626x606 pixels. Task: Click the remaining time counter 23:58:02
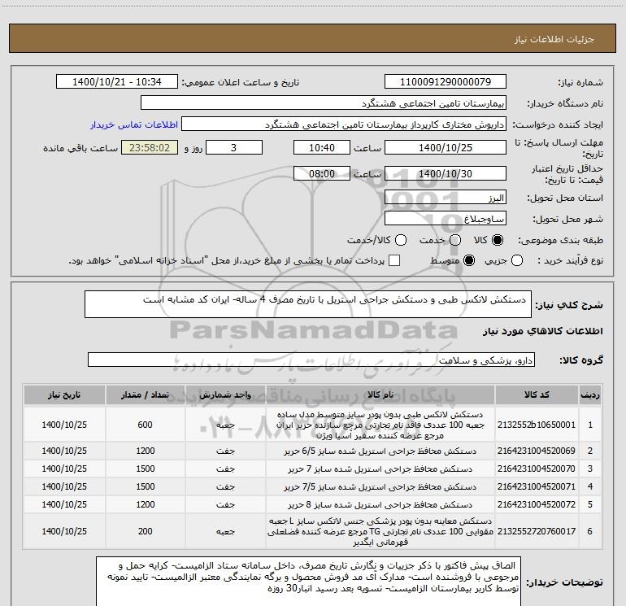click(x=150, y=148)
